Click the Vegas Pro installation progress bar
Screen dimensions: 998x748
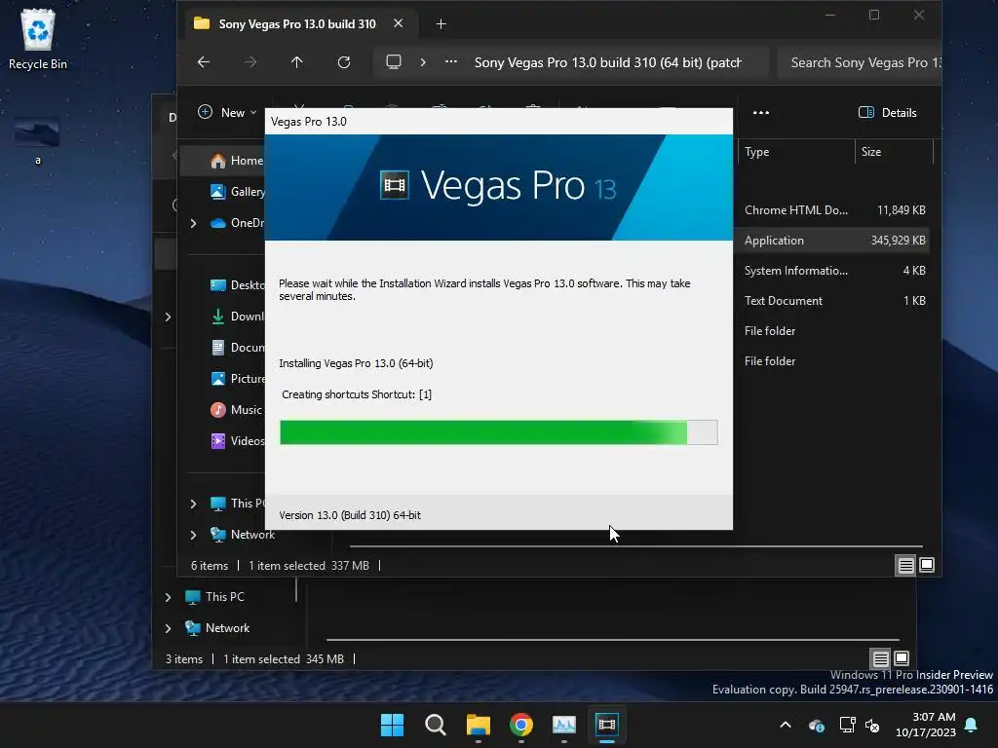(499, 432)
